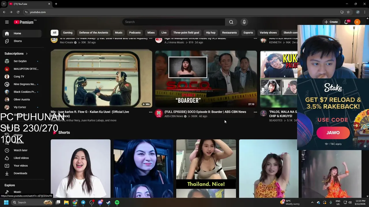
Task: Click the YouTube Premium logo
Action: [x=24, y=22]
